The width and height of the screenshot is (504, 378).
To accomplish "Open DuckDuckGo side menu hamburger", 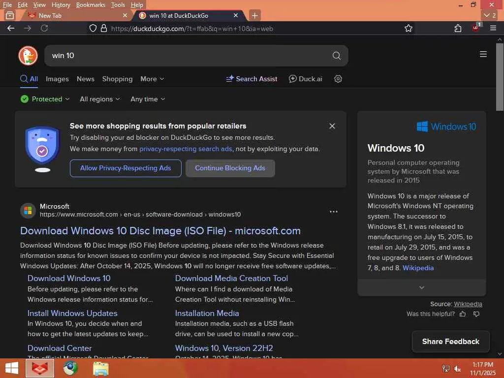I will point(483,54).
